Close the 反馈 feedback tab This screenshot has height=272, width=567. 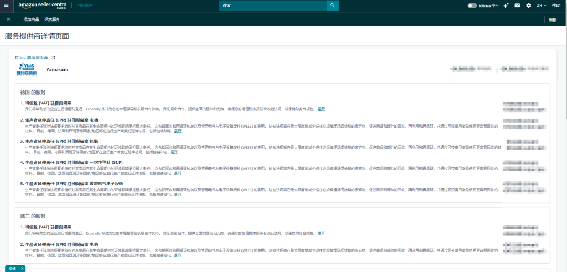(22, 269)
